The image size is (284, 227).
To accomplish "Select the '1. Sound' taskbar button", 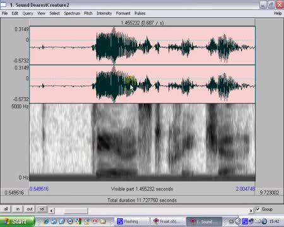I will pyautogui.click(x=204, y=221).
